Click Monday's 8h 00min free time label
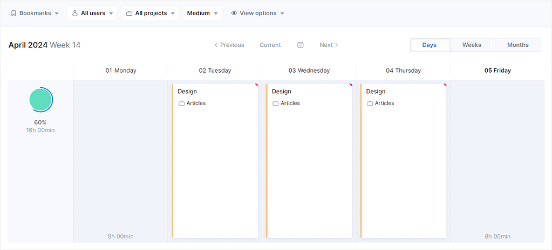This screenshot has height=250, width=552. point(121,237)
